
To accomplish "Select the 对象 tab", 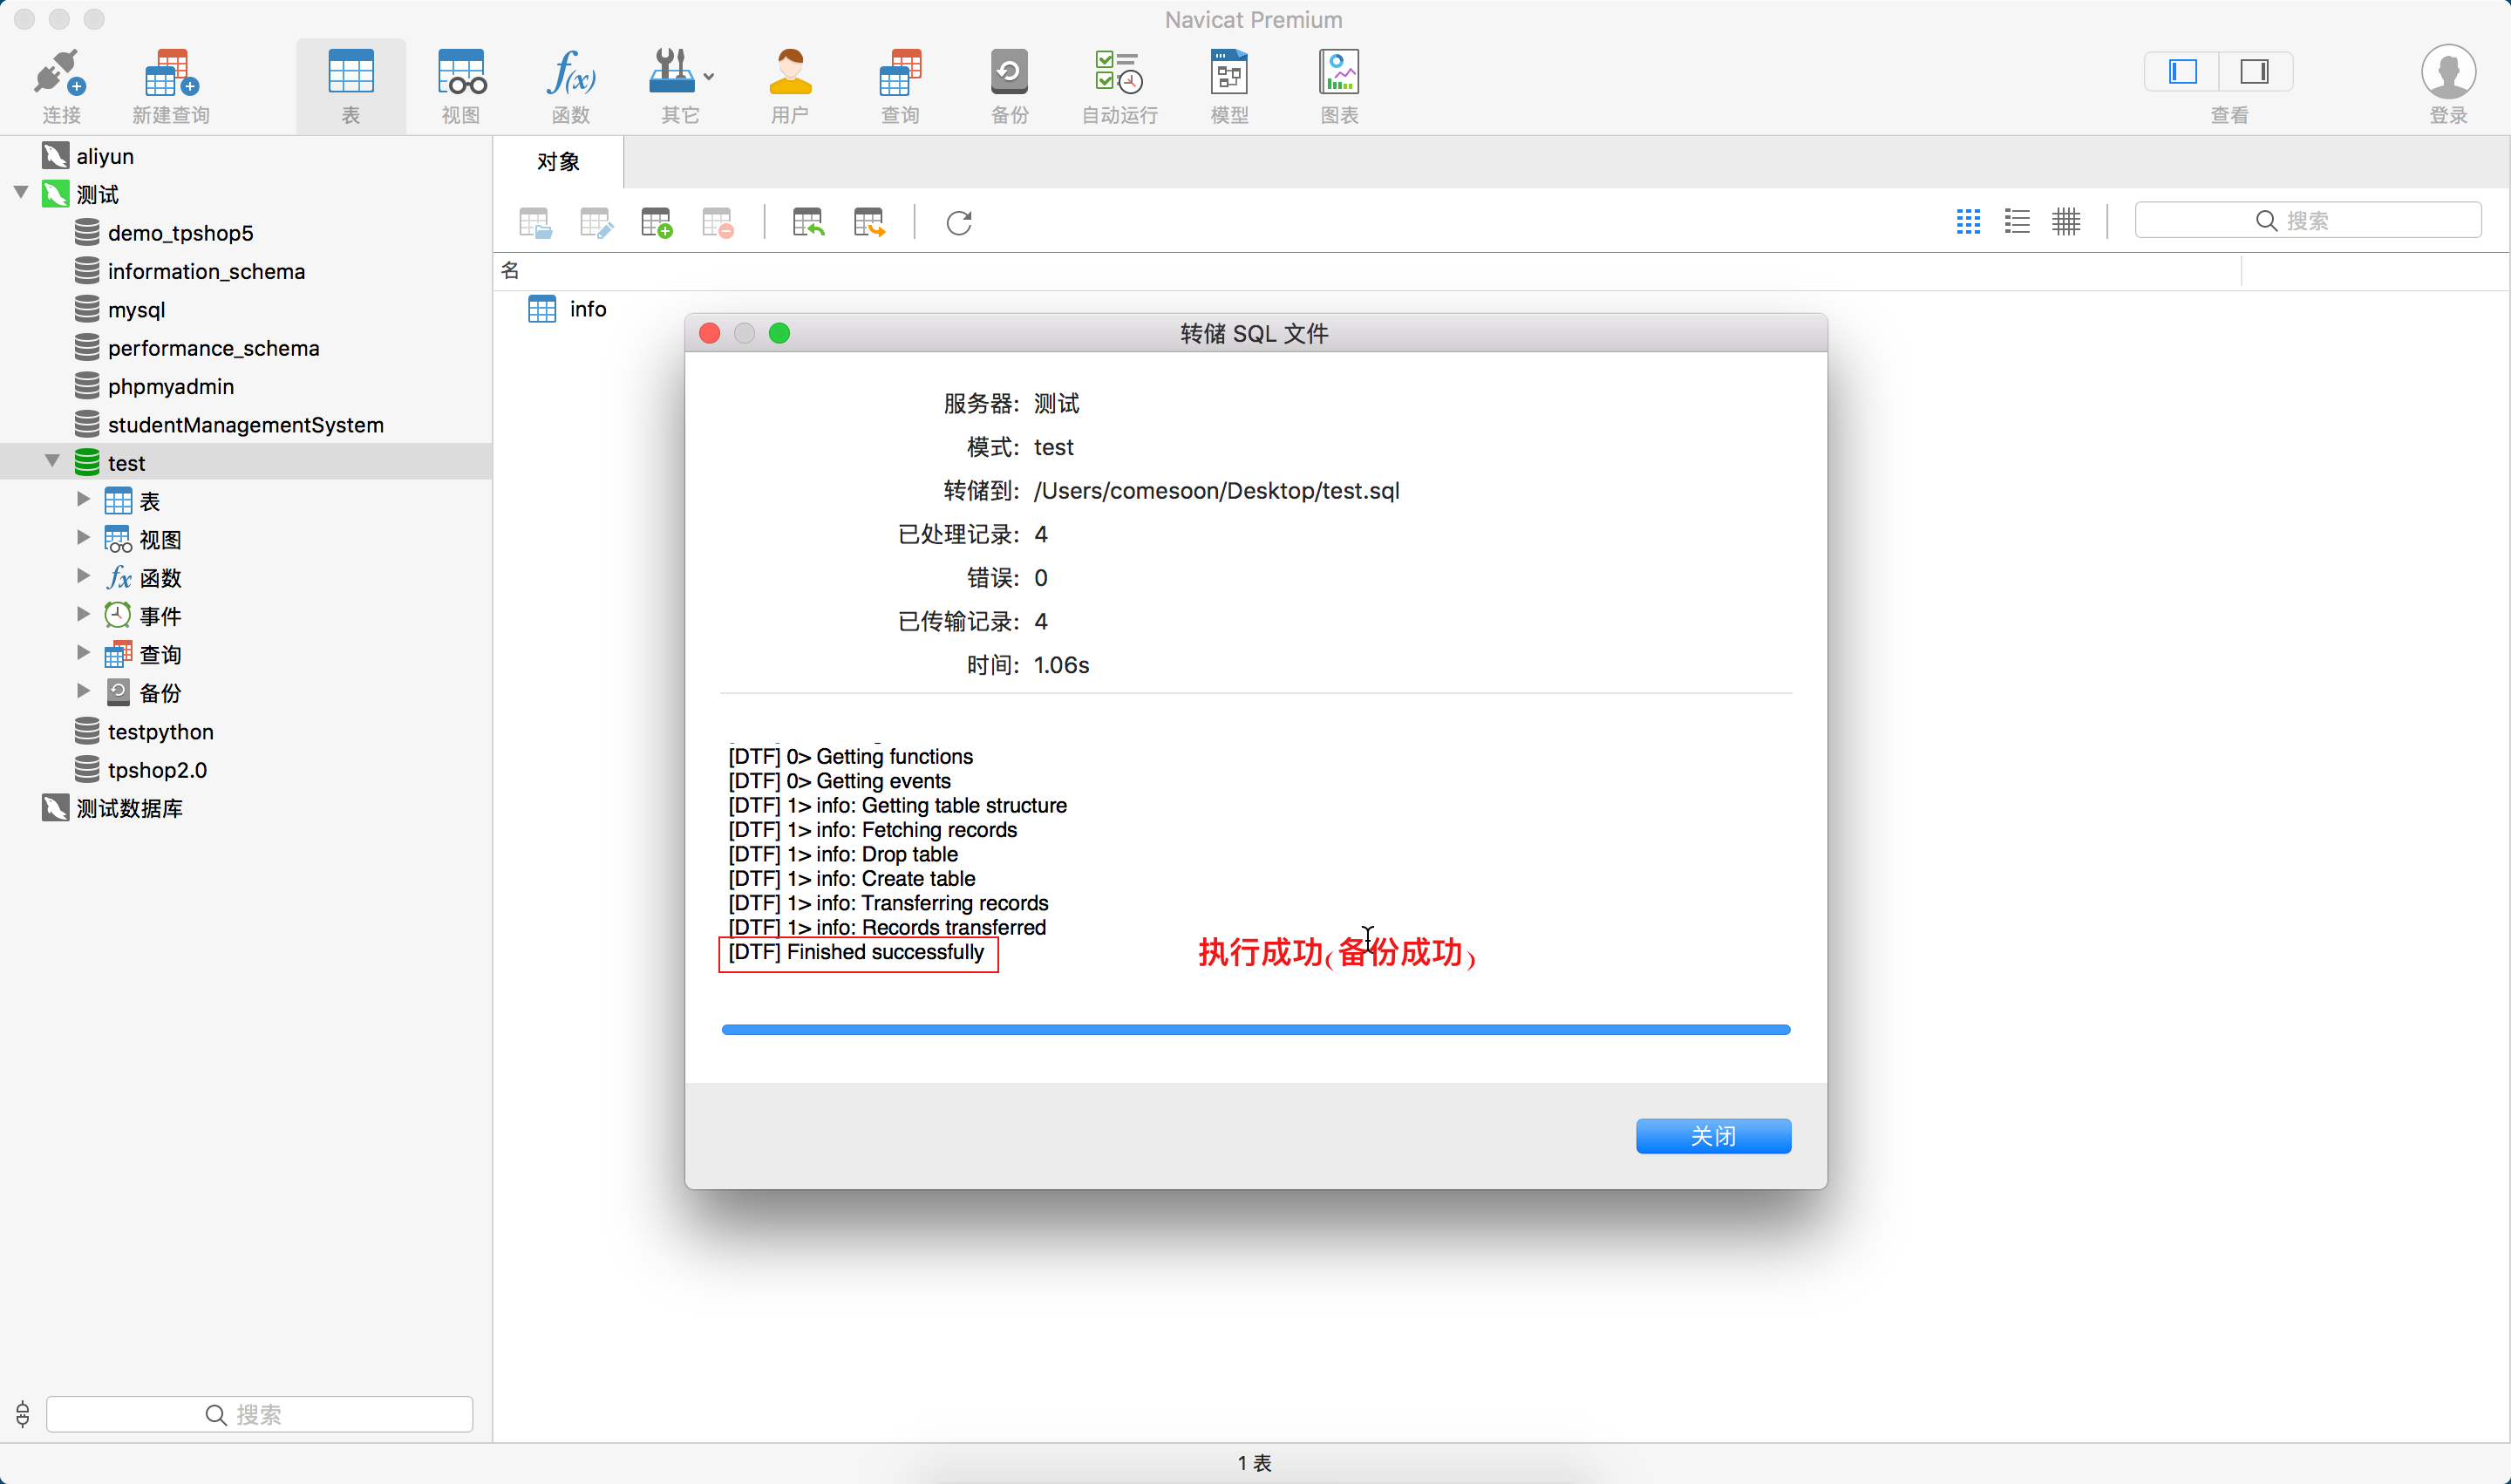I will pos(558,162).
